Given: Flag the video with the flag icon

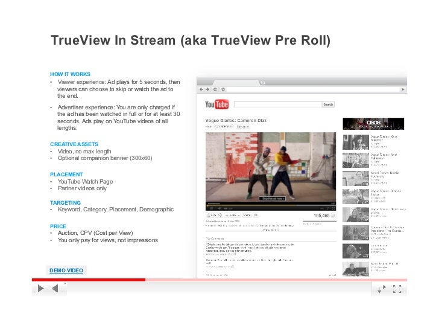Looking at the screenshot, I should (256, 216).
